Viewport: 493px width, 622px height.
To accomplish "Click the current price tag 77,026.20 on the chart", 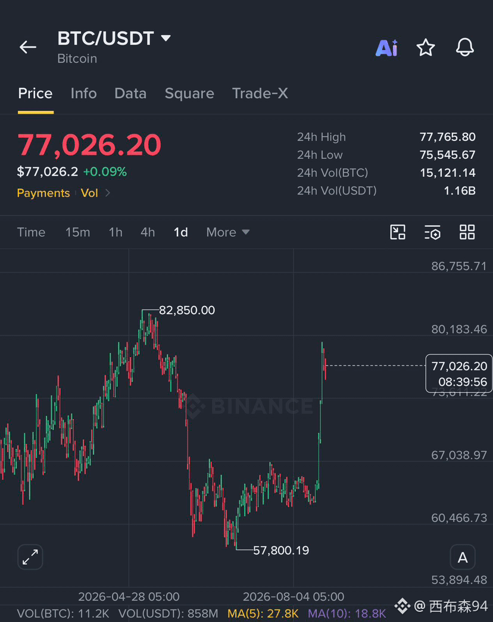I will coord(459,373).
